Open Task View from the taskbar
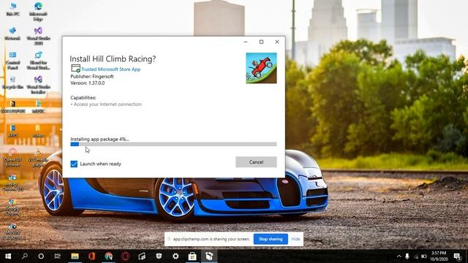468x263 pixels. pyautogui.click(x=57, y=256)
